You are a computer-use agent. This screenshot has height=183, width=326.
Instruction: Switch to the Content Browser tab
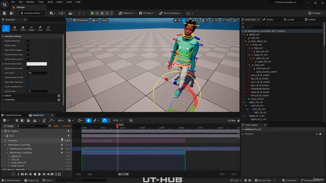[12, 115]
